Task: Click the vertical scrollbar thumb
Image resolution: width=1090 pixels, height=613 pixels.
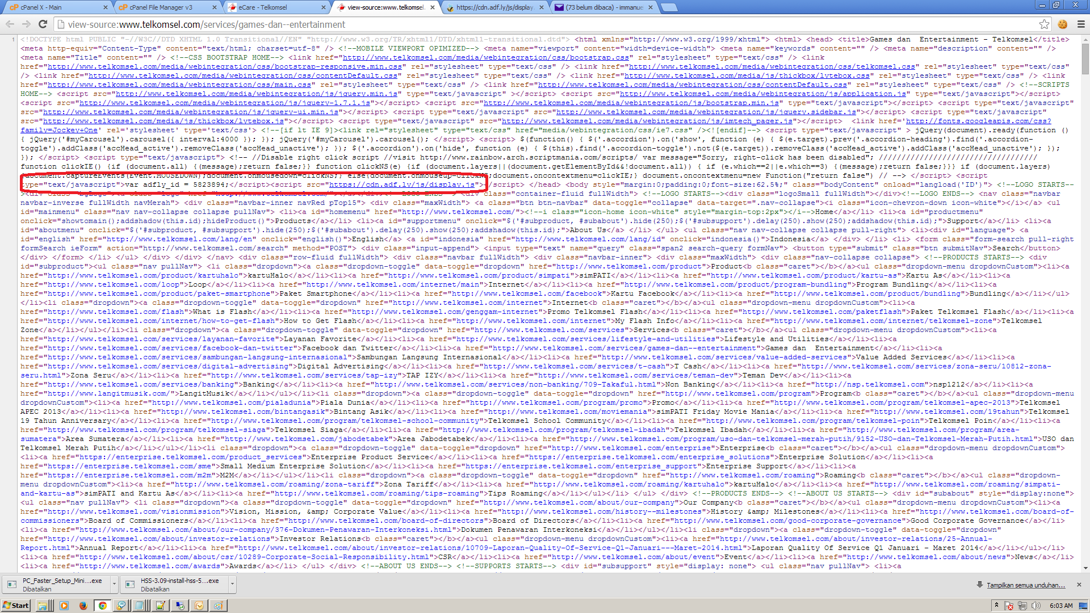Action: pyautogui.click(x=1085, y=58)
